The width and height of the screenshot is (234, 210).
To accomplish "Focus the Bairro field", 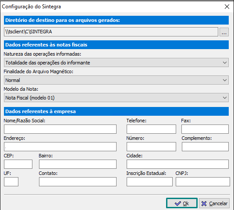I will (x=78, y=164).
